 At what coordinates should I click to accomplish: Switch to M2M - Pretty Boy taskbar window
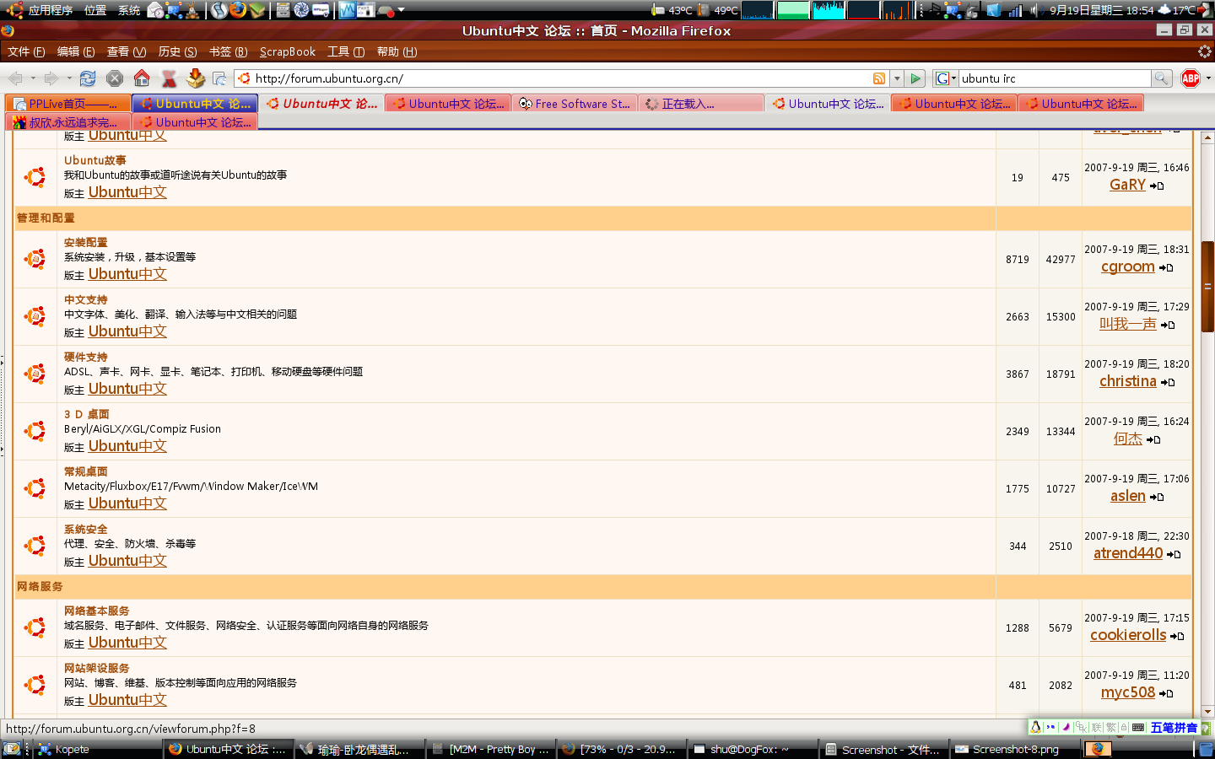(490, 749)
